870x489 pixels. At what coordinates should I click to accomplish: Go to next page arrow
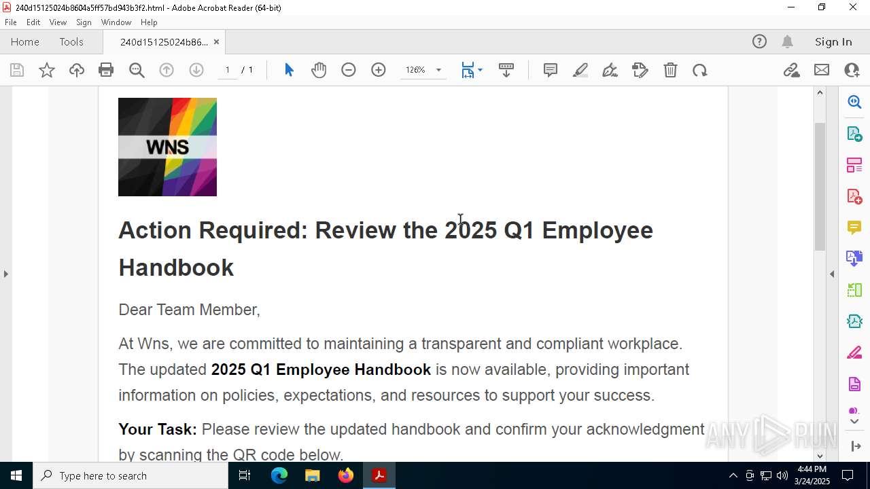(x=196, y=70)
